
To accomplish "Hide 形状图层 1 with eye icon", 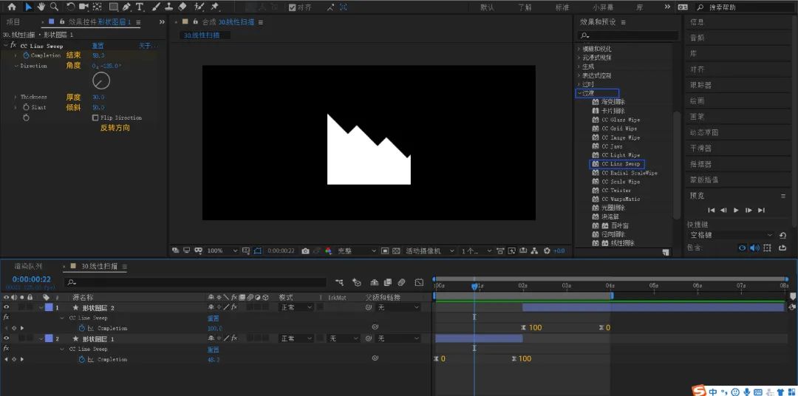I will click(x=7, y=338).
